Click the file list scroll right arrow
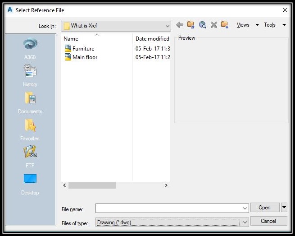Image resolution: width=295 pixels, height=236 pixels. (166, 185)
